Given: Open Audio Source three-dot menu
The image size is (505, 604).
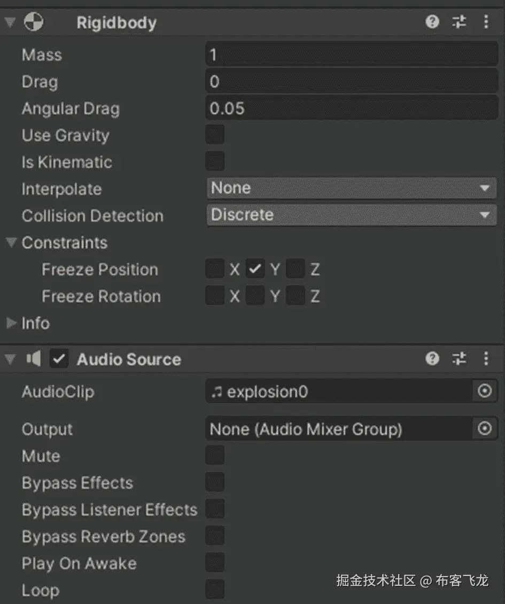Looking at the screenshot, I should pos(486,358).
